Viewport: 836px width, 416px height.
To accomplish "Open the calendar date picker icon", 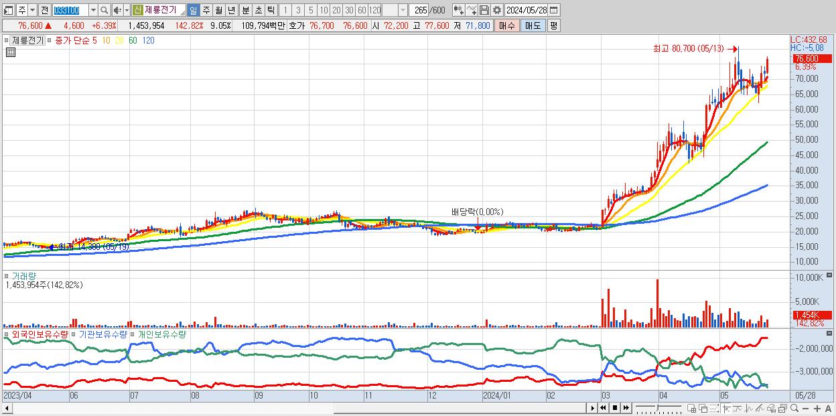I will pyautogui.click(x=553, y=10).
